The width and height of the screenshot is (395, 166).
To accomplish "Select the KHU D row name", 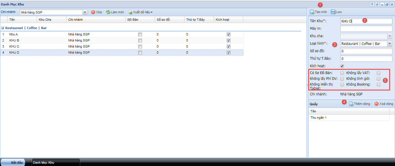I will (x=14, y=52).
